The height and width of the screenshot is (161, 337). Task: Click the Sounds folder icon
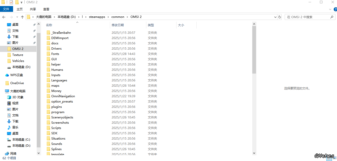pos(49,144)
